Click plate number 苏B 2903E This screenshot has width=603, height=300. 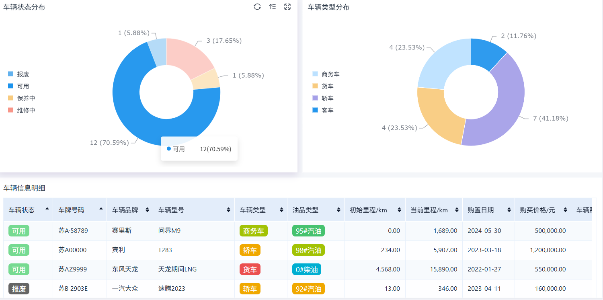pos(73,289)
